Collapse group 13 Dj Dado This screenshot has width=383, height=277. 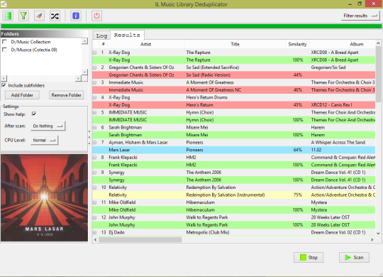(95, 233)
